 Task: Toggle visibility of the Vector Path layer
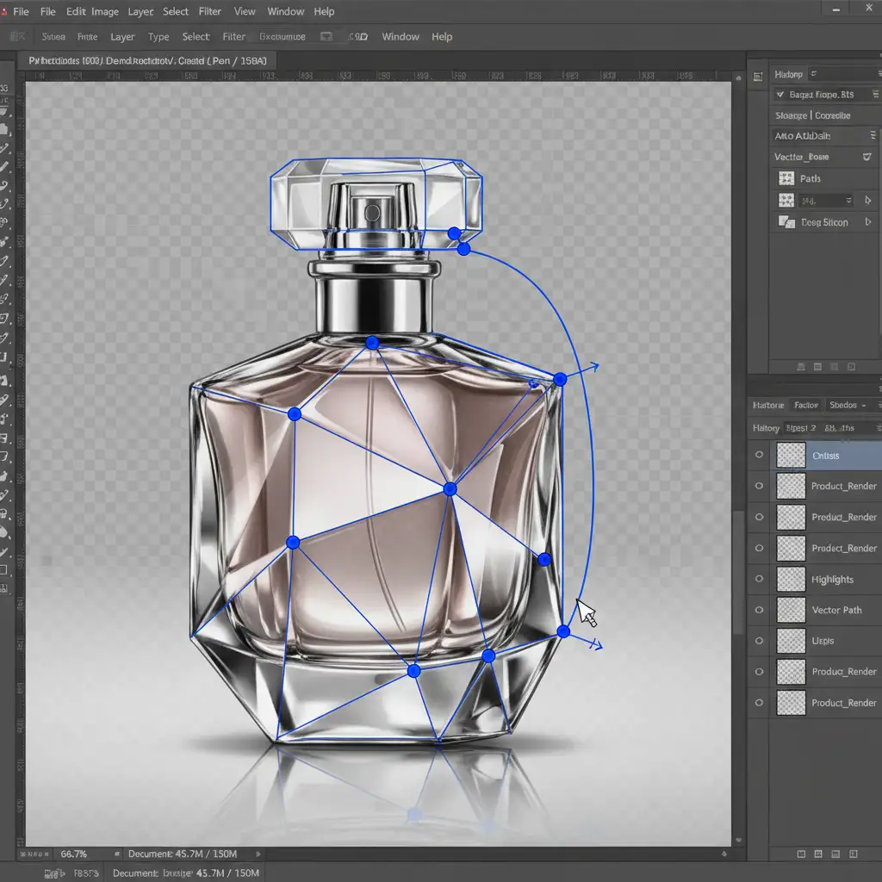pyautogui.click(x=759, y=610)
